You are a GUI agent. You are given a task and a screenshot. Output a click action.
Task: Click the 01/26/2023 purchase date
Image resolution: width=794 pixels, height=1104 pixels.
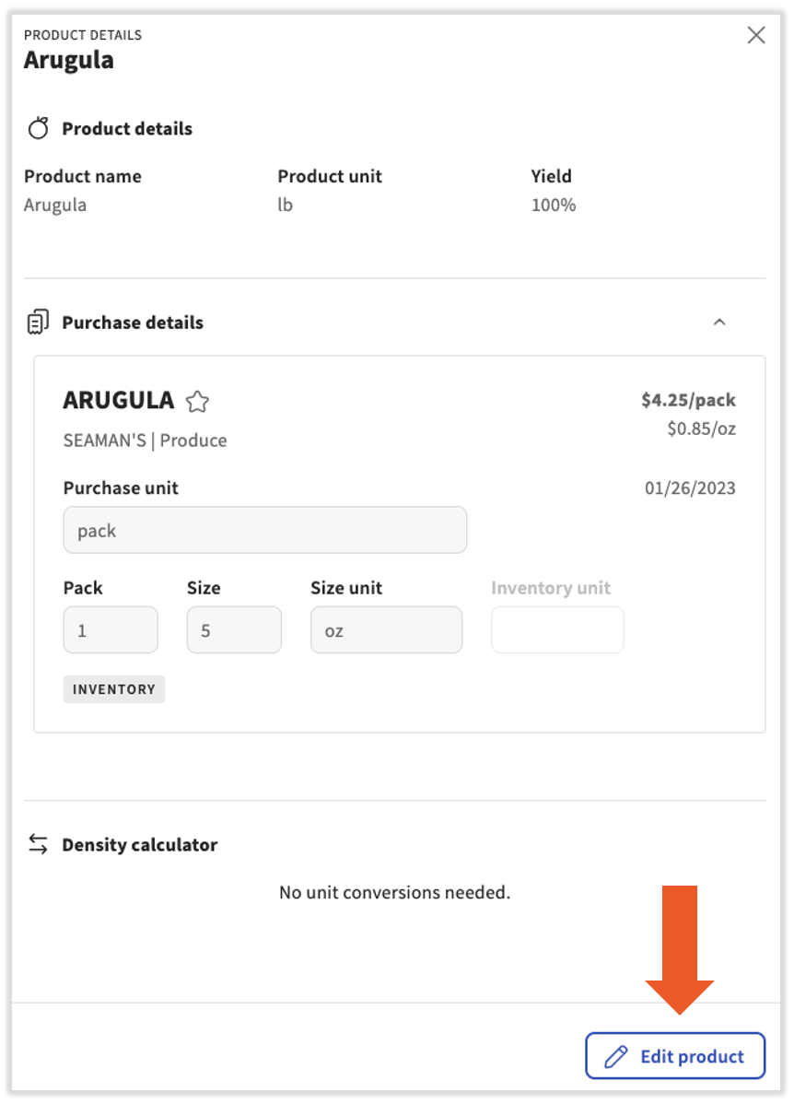point(690,488)
